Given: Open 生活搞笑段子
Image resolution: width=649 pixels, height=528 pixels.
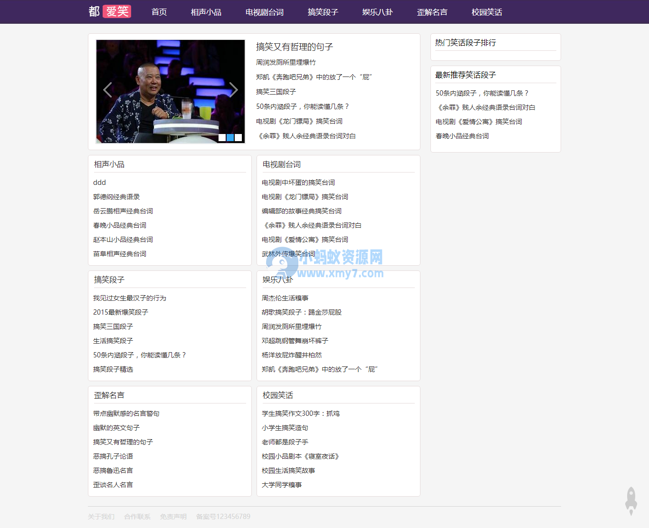Looking at the screenshot, I should click(113, 341).
